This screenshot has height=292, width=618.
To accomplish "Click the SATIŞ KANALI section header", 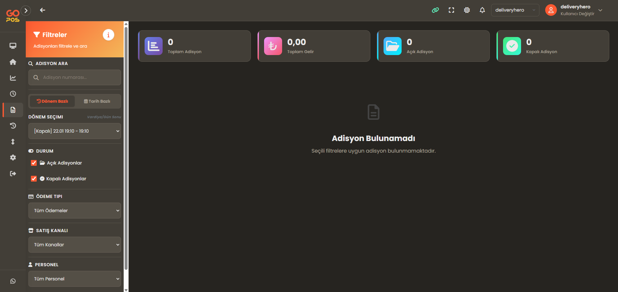I will [x=48, y=231].
